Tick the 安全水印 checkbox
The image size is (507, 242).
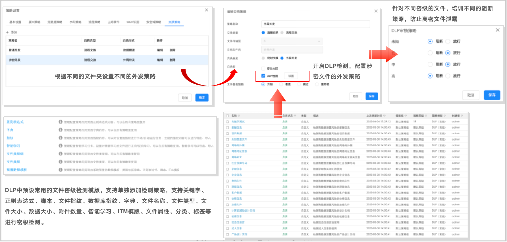[x=263, y=68]
